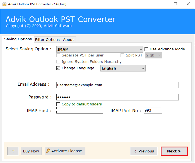
Task: Switch to the Filter Options tab
Action: pos(47,40)
